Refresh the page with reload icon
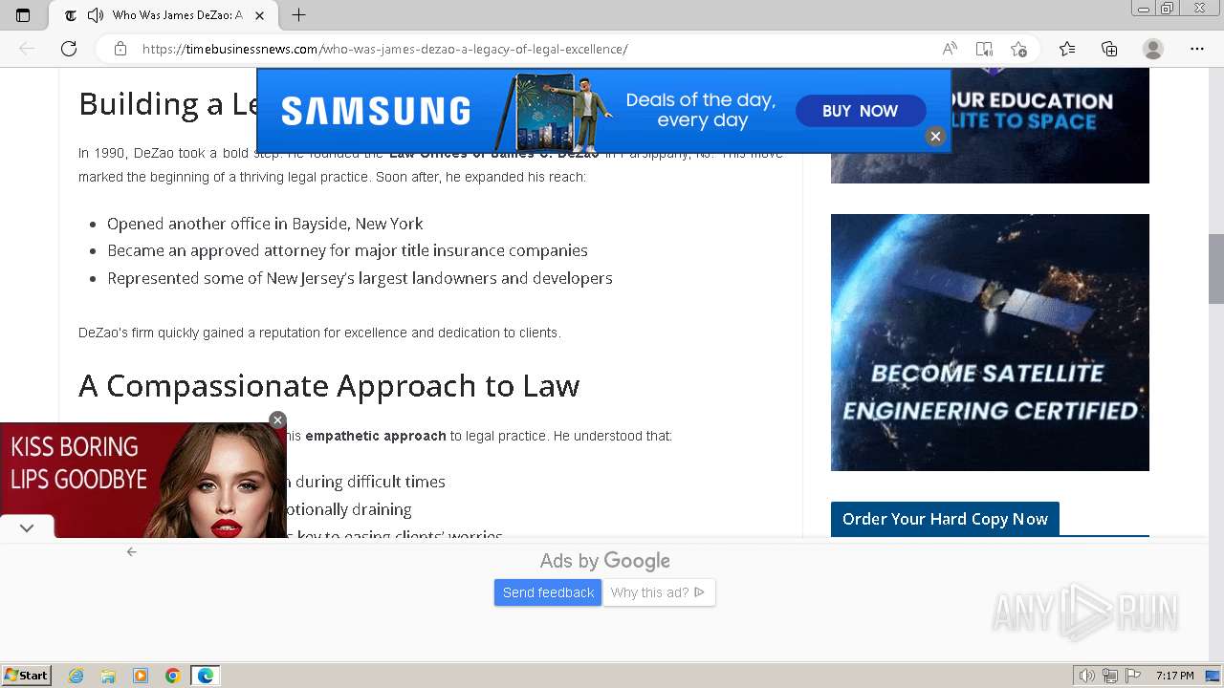The height and width of the screenshot is (688, 1224). point(69,49)
